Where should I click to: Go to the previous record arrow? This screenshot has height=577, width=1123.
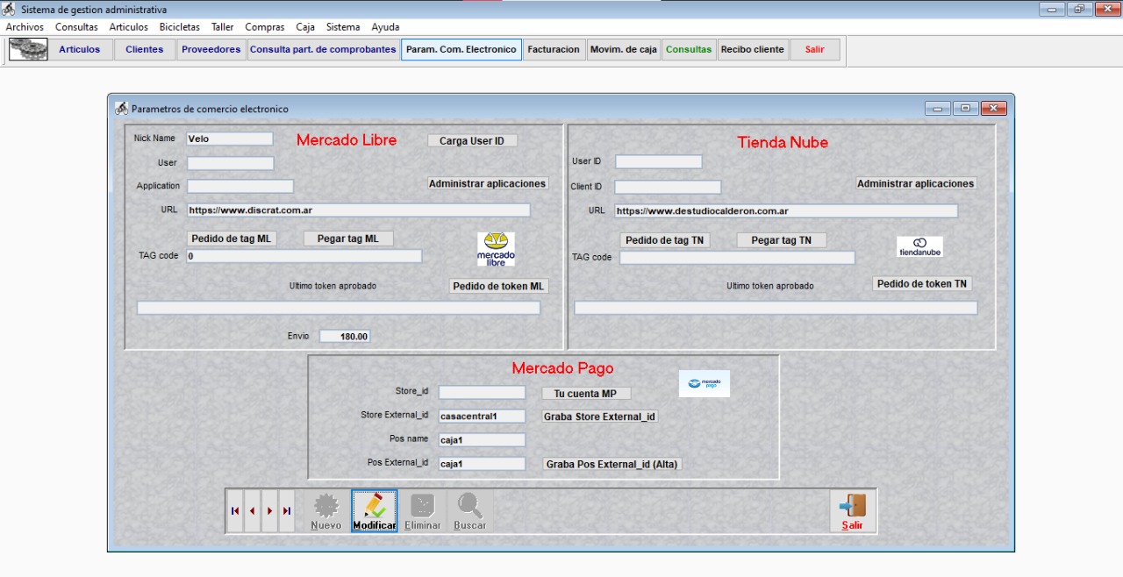click(x=252, y=511)
